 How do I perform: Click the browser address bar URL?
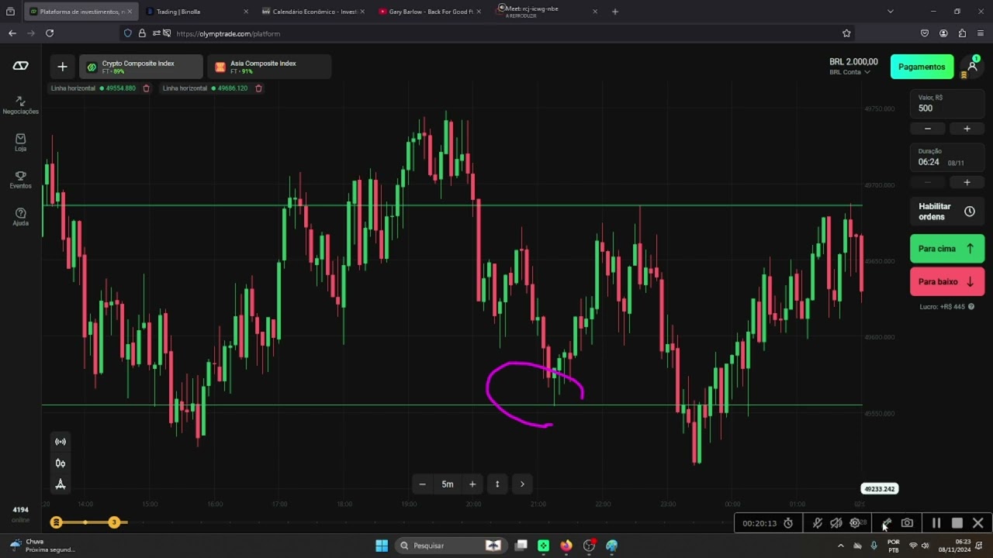228,33
